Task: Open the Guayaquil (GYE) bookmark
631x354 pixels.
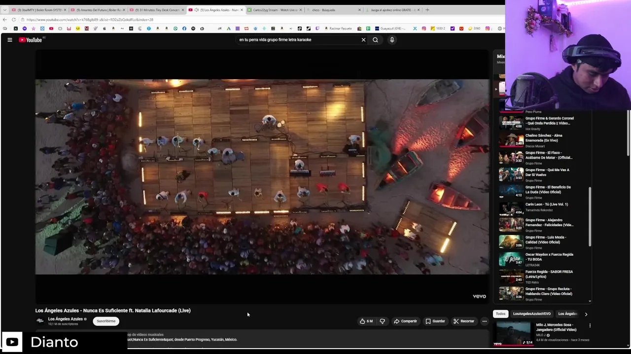Action: coord(390,29)
